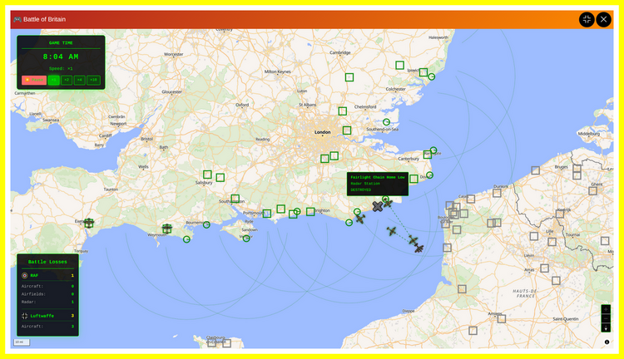624x359 pixels.
Task: Select the destroyed radar X marker
Action: coord(377,206)
